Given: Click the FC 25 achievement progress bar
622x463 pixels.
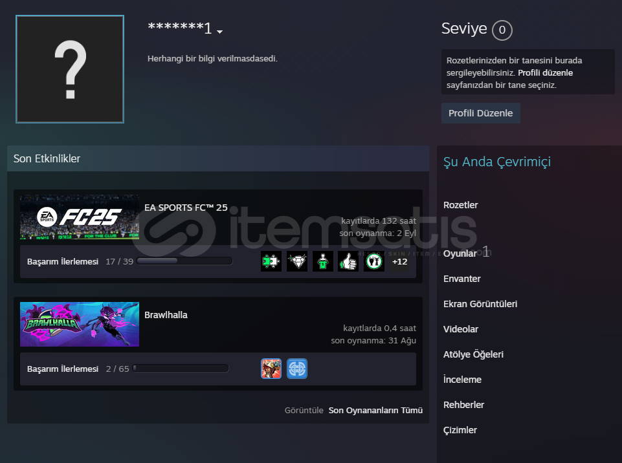Looking at the screenshot, I should 184,261.
